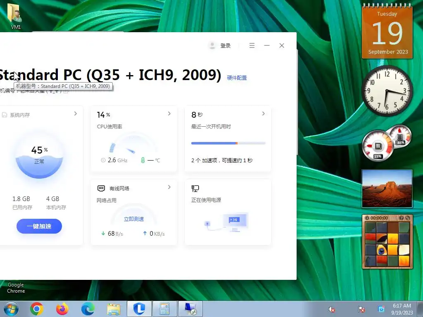Click the PC manager shield taskbar button
This screenshot has height=317, width=423.
[139, 309]
